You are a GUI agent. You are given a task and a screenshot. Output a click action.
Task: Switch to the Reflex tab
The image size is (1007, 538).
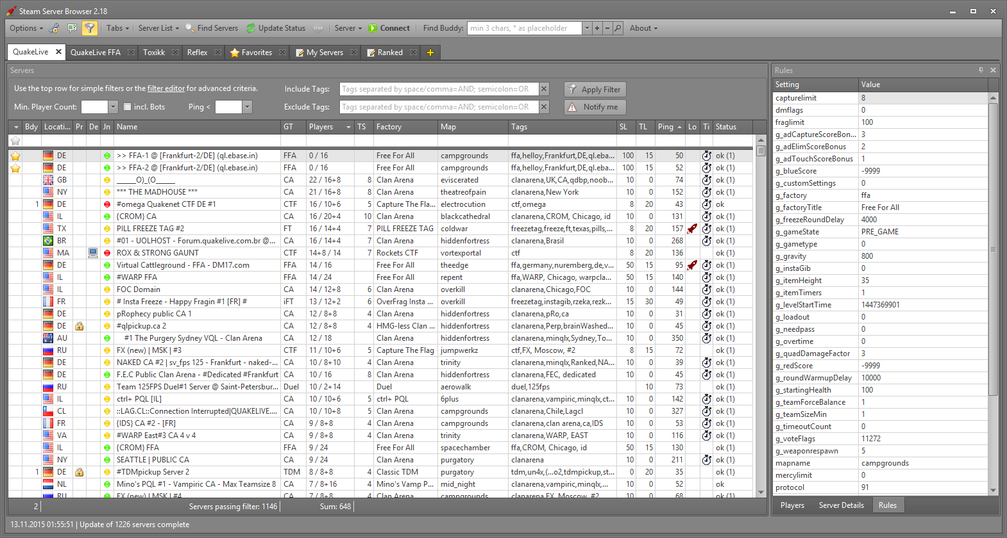(198, 53)
